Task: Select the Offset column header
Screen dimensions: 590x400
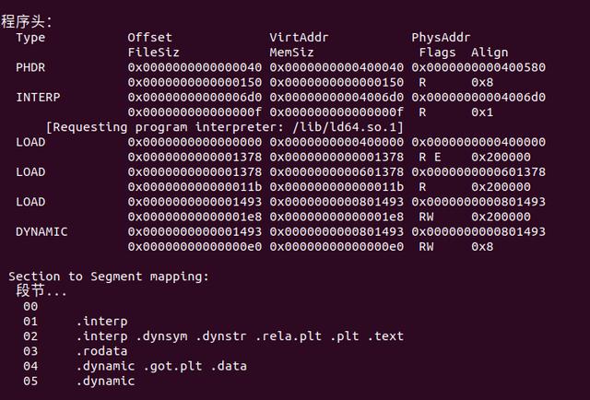Action: pyautogui.click(x=149, y=38)
